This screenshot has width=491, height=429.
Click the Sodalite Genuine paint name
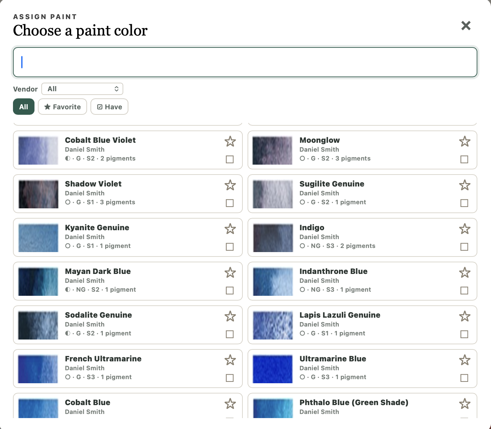98,315
